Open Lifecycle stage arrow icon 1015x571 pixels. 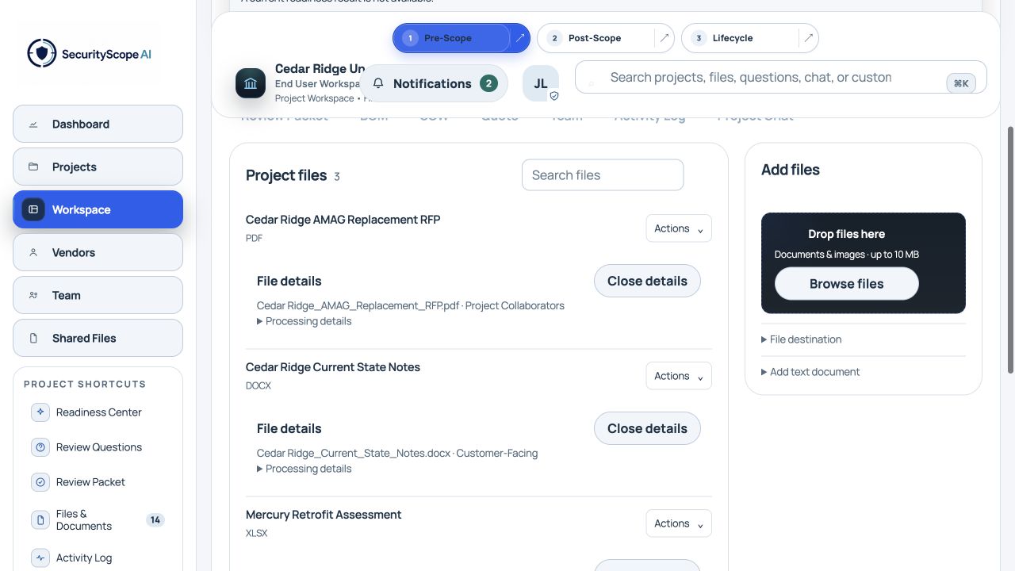(x=809, y=38)
